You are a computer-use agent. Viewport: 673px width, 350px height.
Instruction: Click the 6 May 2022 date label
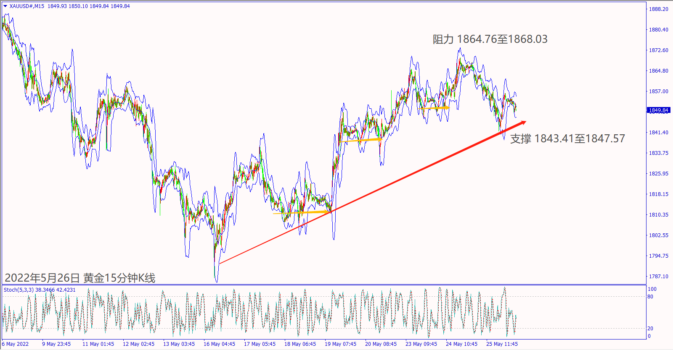point(15,344)
